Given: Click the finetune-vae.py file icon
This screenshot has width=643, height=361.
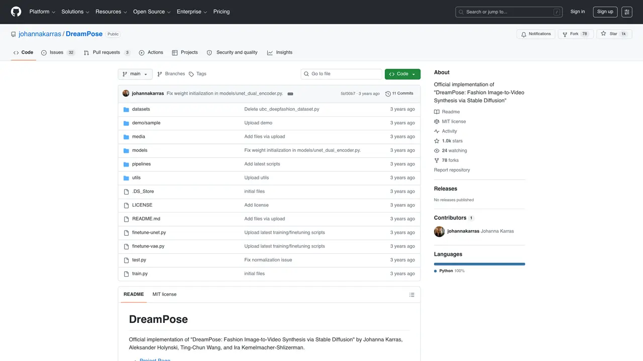Looking at the screenshot, I should tap(127, 246).
